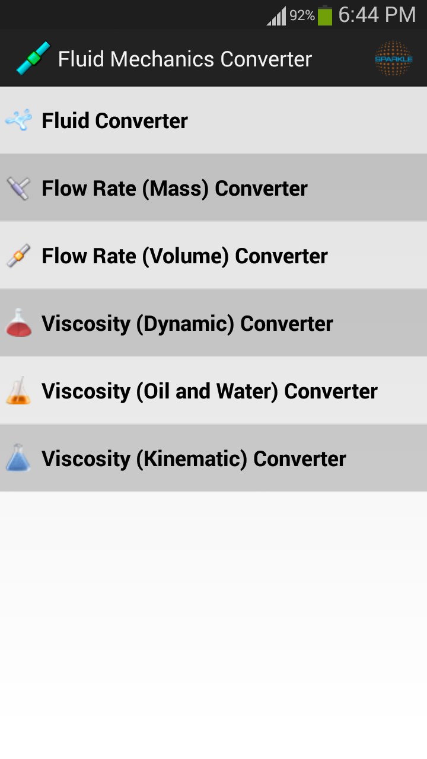This screenshot has width=427, height=759.
Task: Open Viscosity (Dynamic) Converter
Action: (187, 324)
